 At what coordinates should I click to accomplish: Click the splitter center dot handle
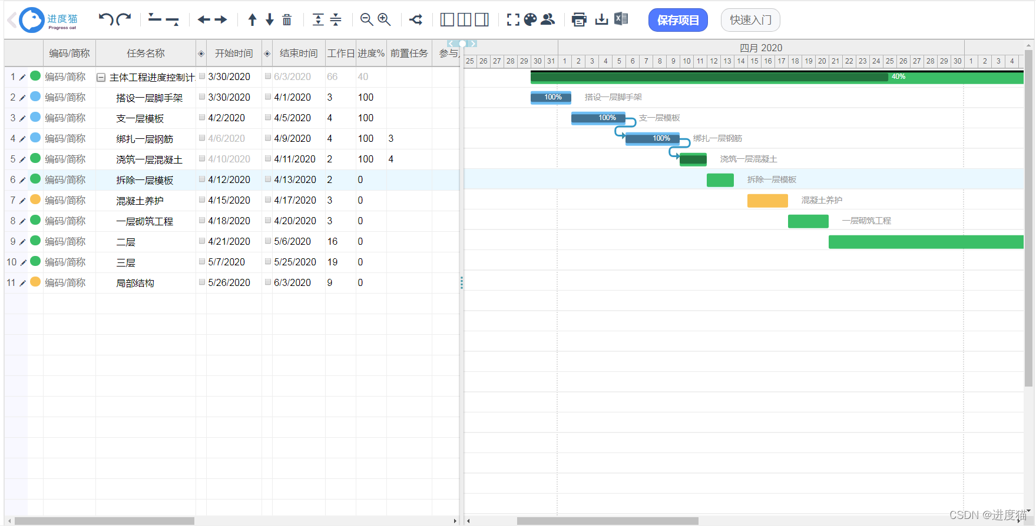click(462, 44)
